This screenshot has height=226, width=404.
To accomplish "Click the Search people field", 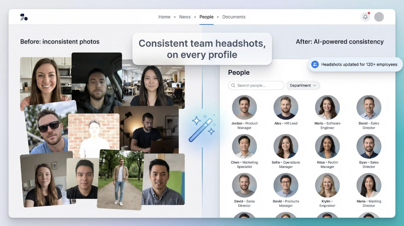I will [256, 85].
